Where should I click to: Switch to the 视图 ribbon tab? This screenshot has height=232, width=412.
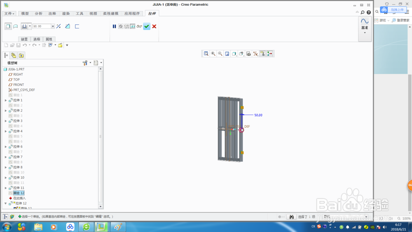point(93,14)
